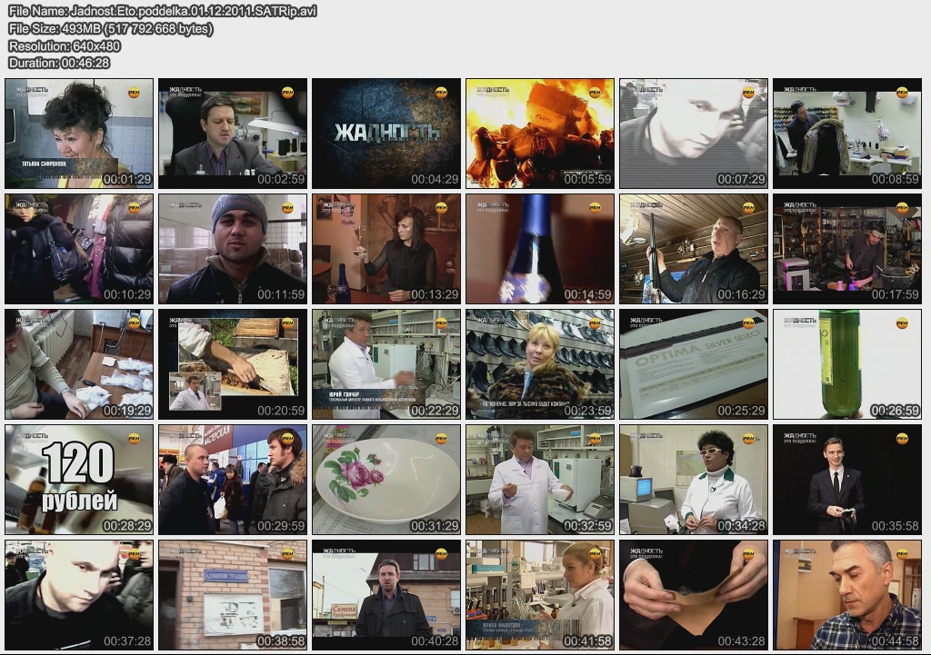The image size is (931, 655).
Task: Click the thumbnail timestamped 00:01:29
Action: 79,134
